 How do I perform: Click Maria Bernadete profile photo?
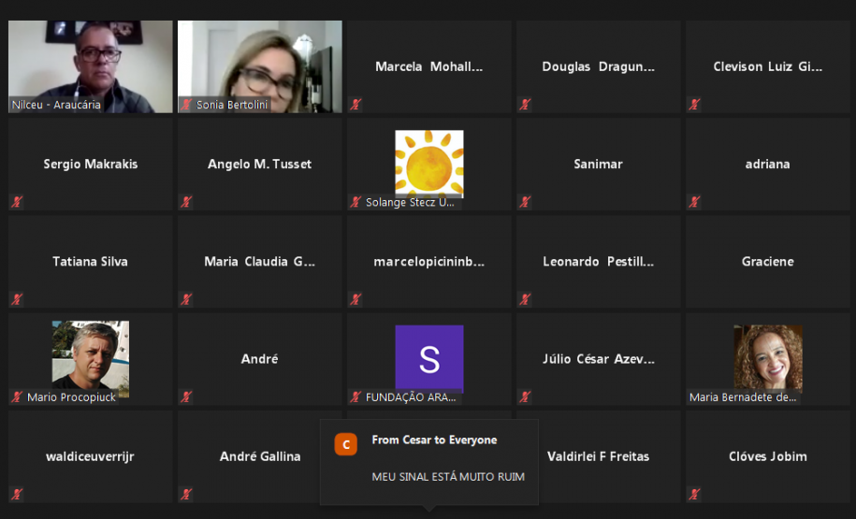click(x=767, y=358)
